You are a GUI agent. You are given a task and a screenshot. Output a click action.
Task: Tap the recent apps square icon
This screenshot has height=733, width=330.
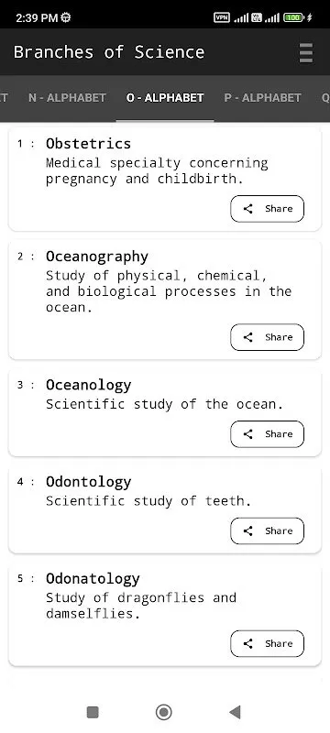click(x=93, y=712)
